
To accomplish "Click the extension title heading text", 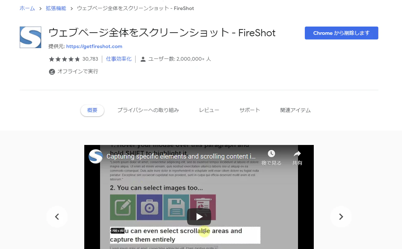I will pyautogui.click(x=162, y=33).
